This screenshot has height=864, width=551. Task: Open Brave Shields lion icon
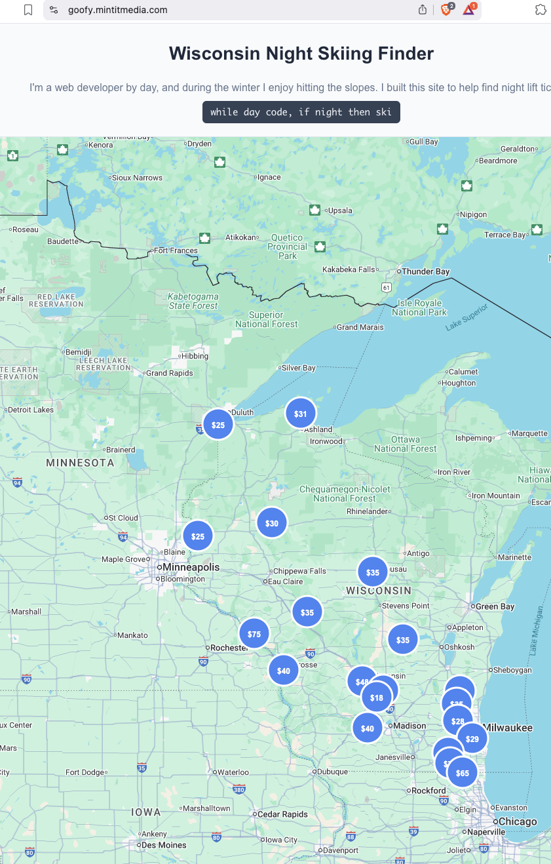click(x=446, y=10)
